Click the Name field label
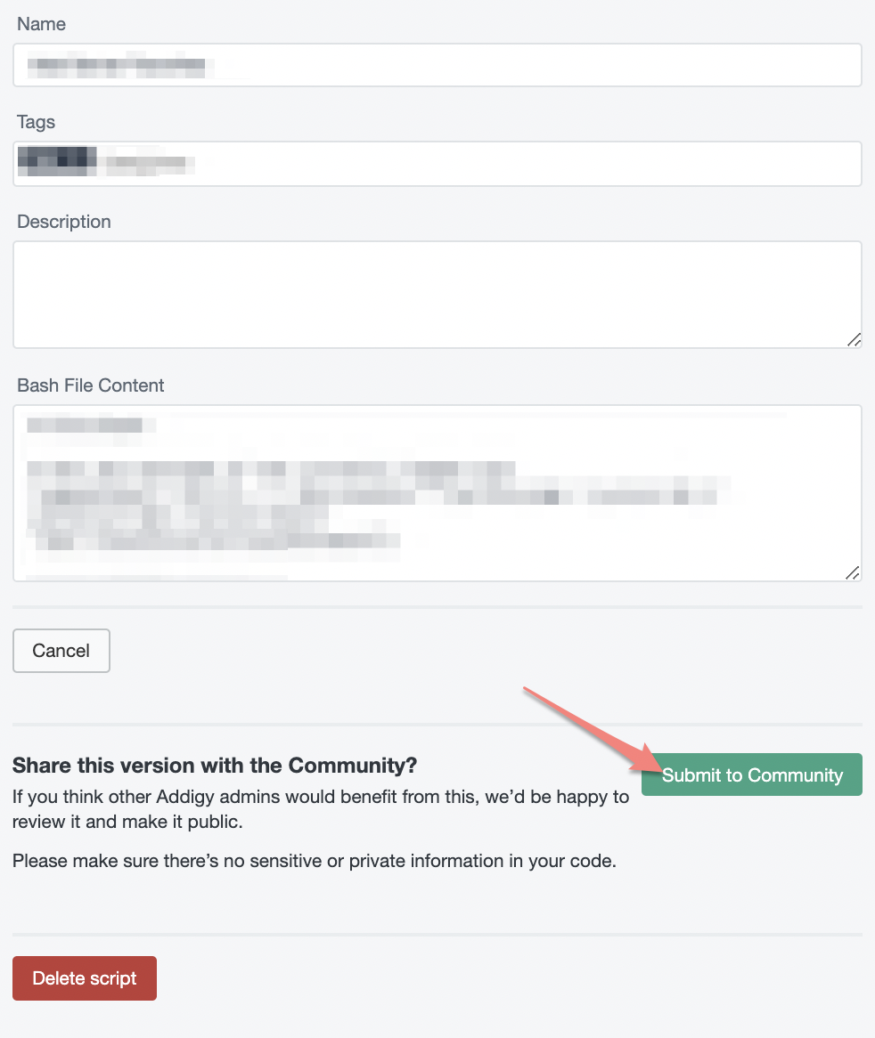Screen dimensions: 875x1038 pos(41,24)
